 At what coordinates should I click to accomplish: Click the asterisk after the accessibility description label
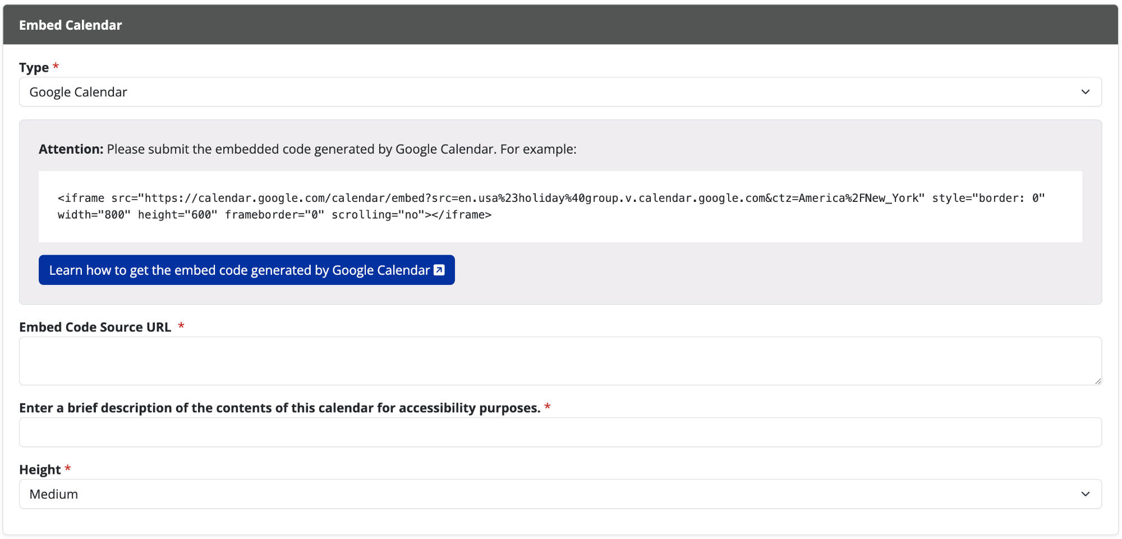(x=548, y=407)
